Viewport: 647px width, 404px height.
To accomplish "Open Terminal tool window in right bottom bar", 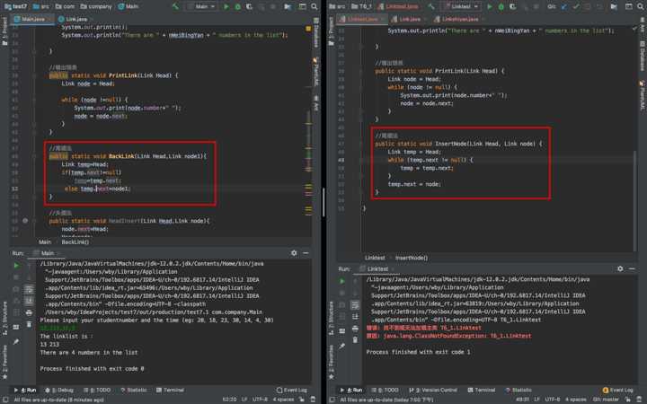I will click(x=481, y=390).
